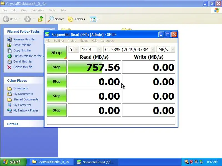Open the Edit menu in Explorer window

(14, 10)
